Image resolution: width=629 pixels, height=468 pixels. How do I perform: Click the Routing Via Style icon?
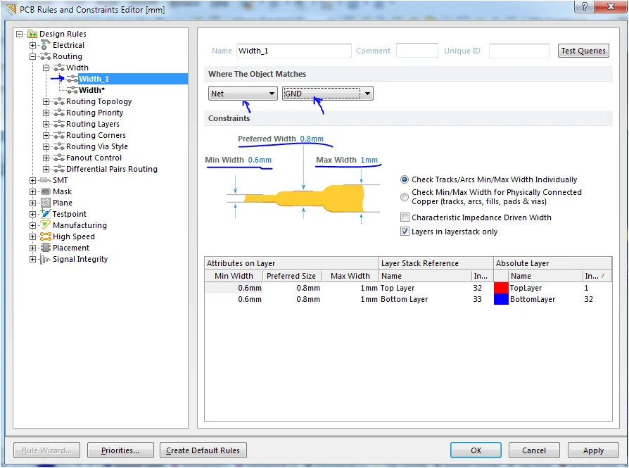59,146
